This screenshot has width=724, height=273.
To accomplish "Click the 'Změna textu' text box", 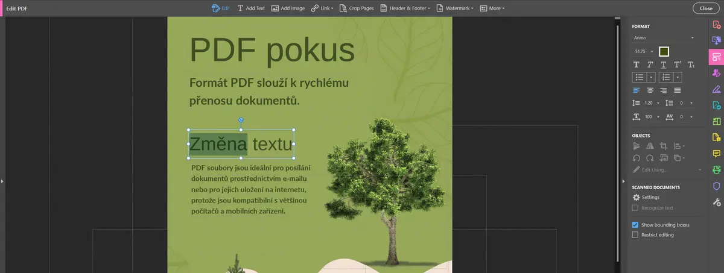I will 241,144.
